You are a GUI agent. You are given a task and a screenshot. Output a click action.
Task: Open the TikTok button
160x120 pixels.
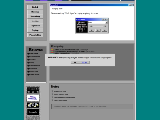tap(35, 7)
